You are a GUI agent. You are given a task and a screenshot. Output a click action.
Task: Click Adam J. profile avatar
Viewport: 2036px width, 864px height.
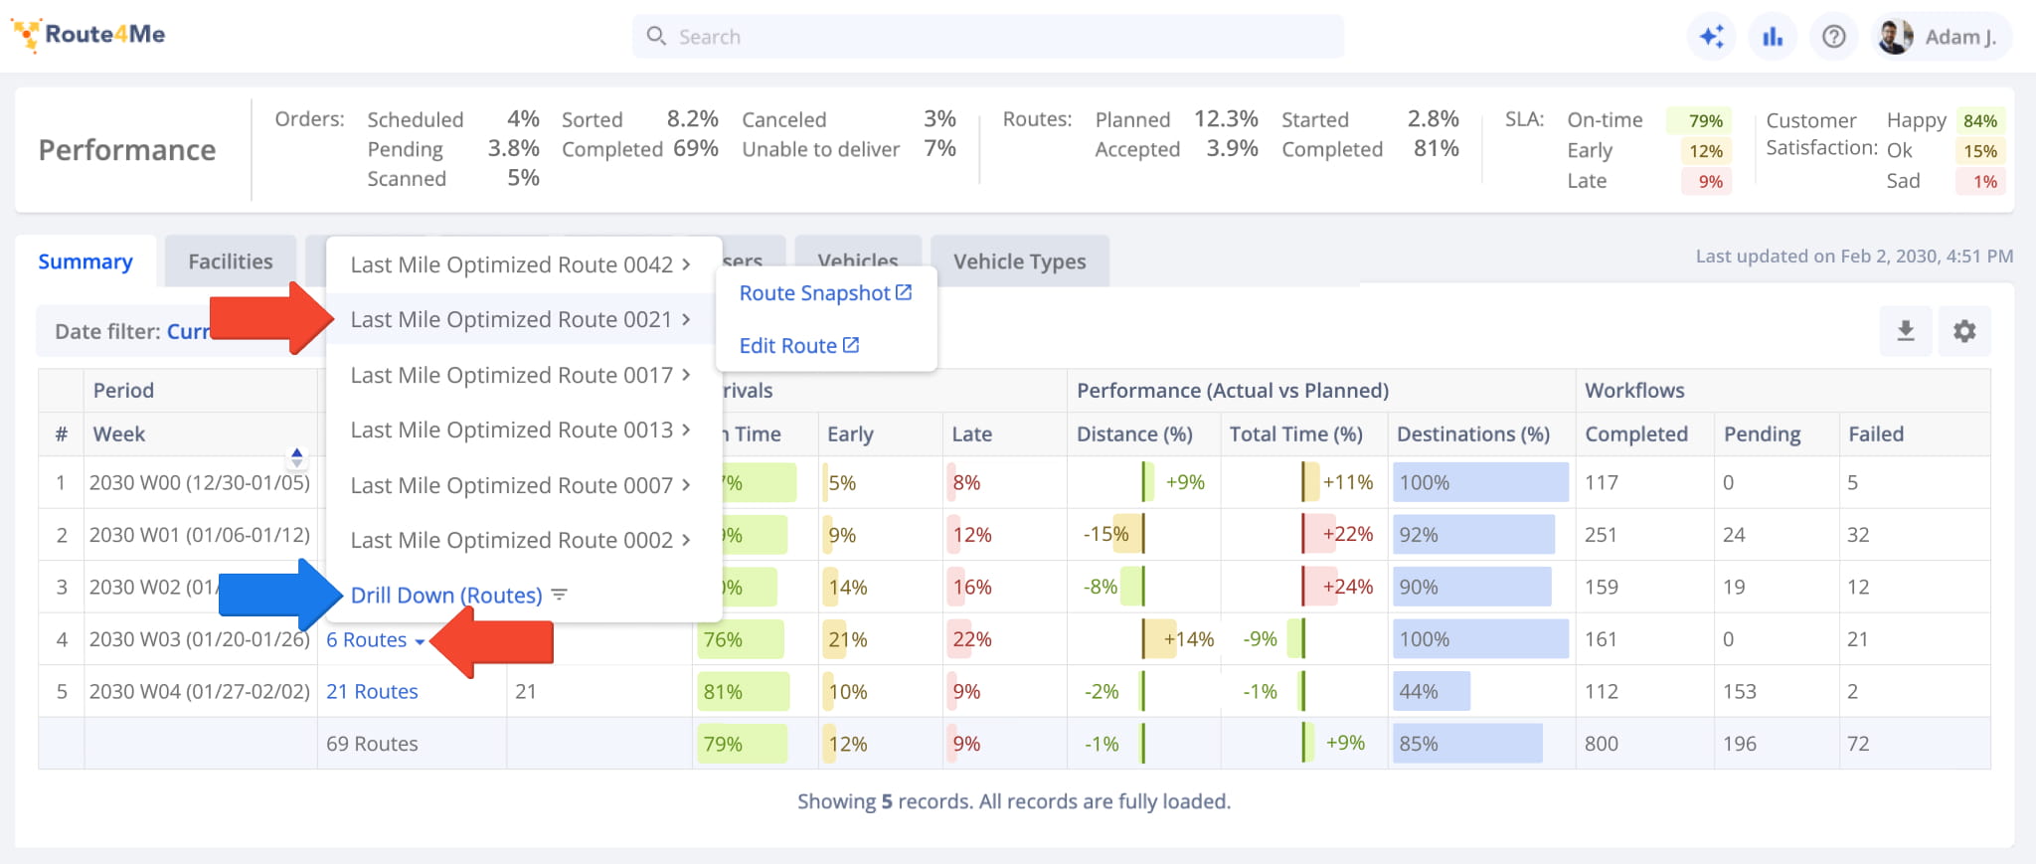(x=1896, y=37)
